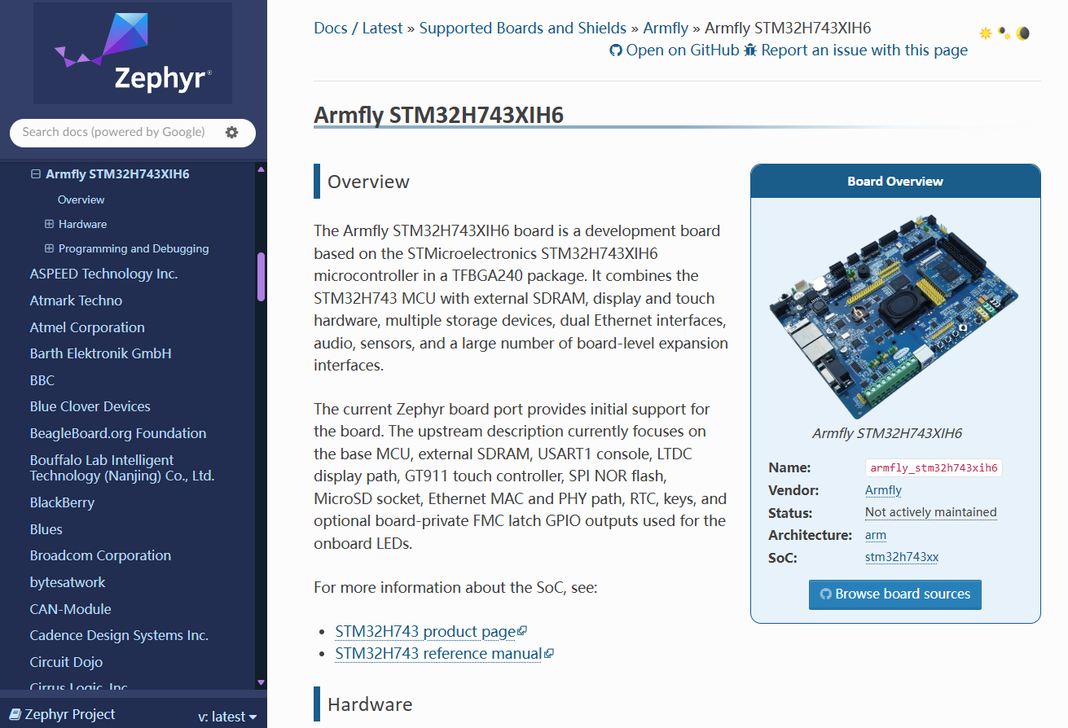The image size is (1068, 728).
Task: Open the BBC vendor entry
Action: click(42, 380)
